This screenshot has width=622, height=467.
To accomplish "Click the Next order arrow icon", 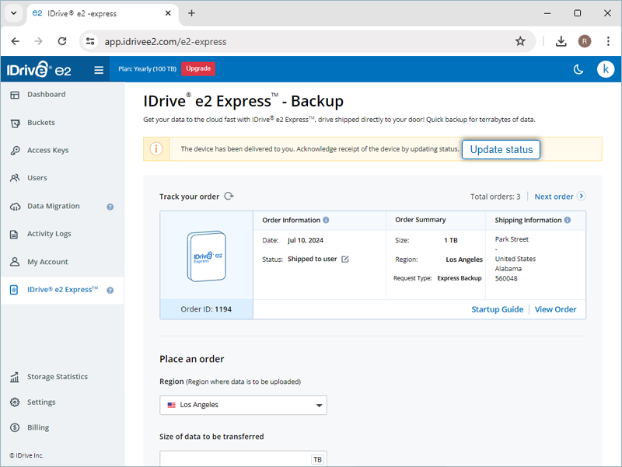I will pyautogui.click(x=581, y=196).
